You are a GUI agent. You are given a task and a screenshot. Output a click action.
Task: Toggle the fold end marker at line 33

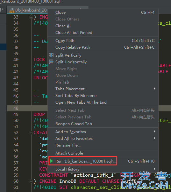[x=31, y=17]
